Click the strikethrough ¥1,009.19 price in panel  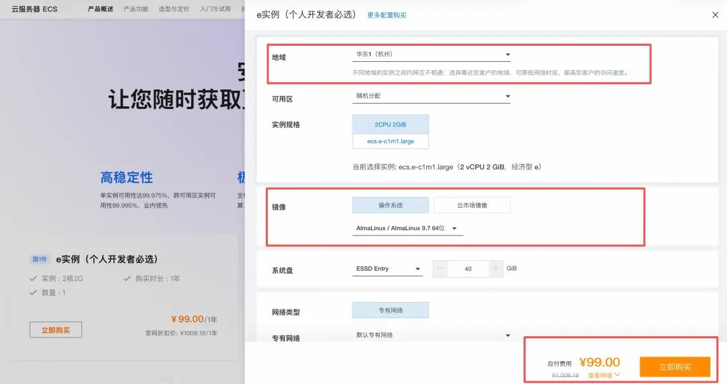[565, 375]
